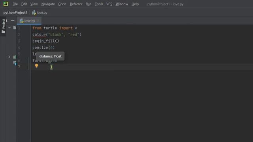Click the pythonProject1 breadcrumb
The width and height of the screenshot is (253, 142).
tap(15, 13)
